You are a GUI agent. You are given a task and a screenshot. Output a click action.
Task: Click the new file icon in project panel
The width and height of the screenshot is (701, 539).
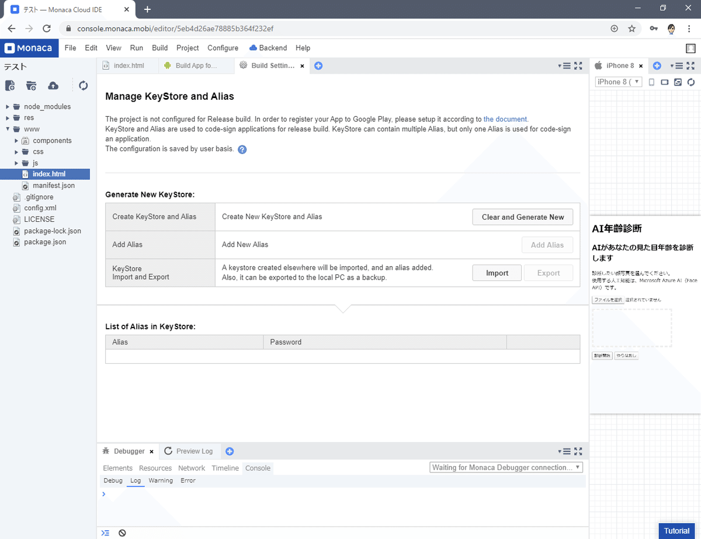[10, 86]
